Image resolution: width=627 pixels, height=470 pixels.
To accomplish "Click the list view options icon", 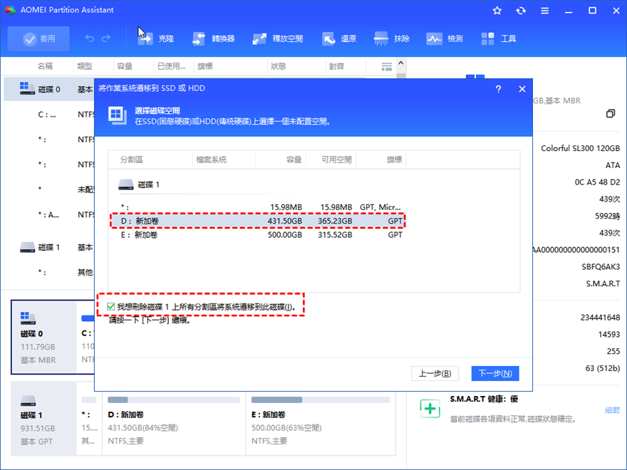I will [x=386, y=66].
